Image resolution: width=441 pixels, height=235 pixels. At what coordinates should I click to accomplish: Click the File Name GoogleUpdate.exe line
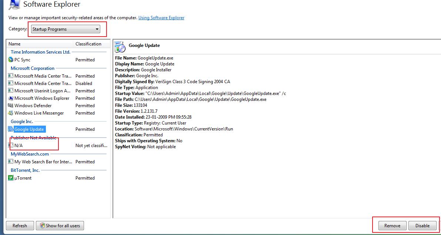pos(144,58)
